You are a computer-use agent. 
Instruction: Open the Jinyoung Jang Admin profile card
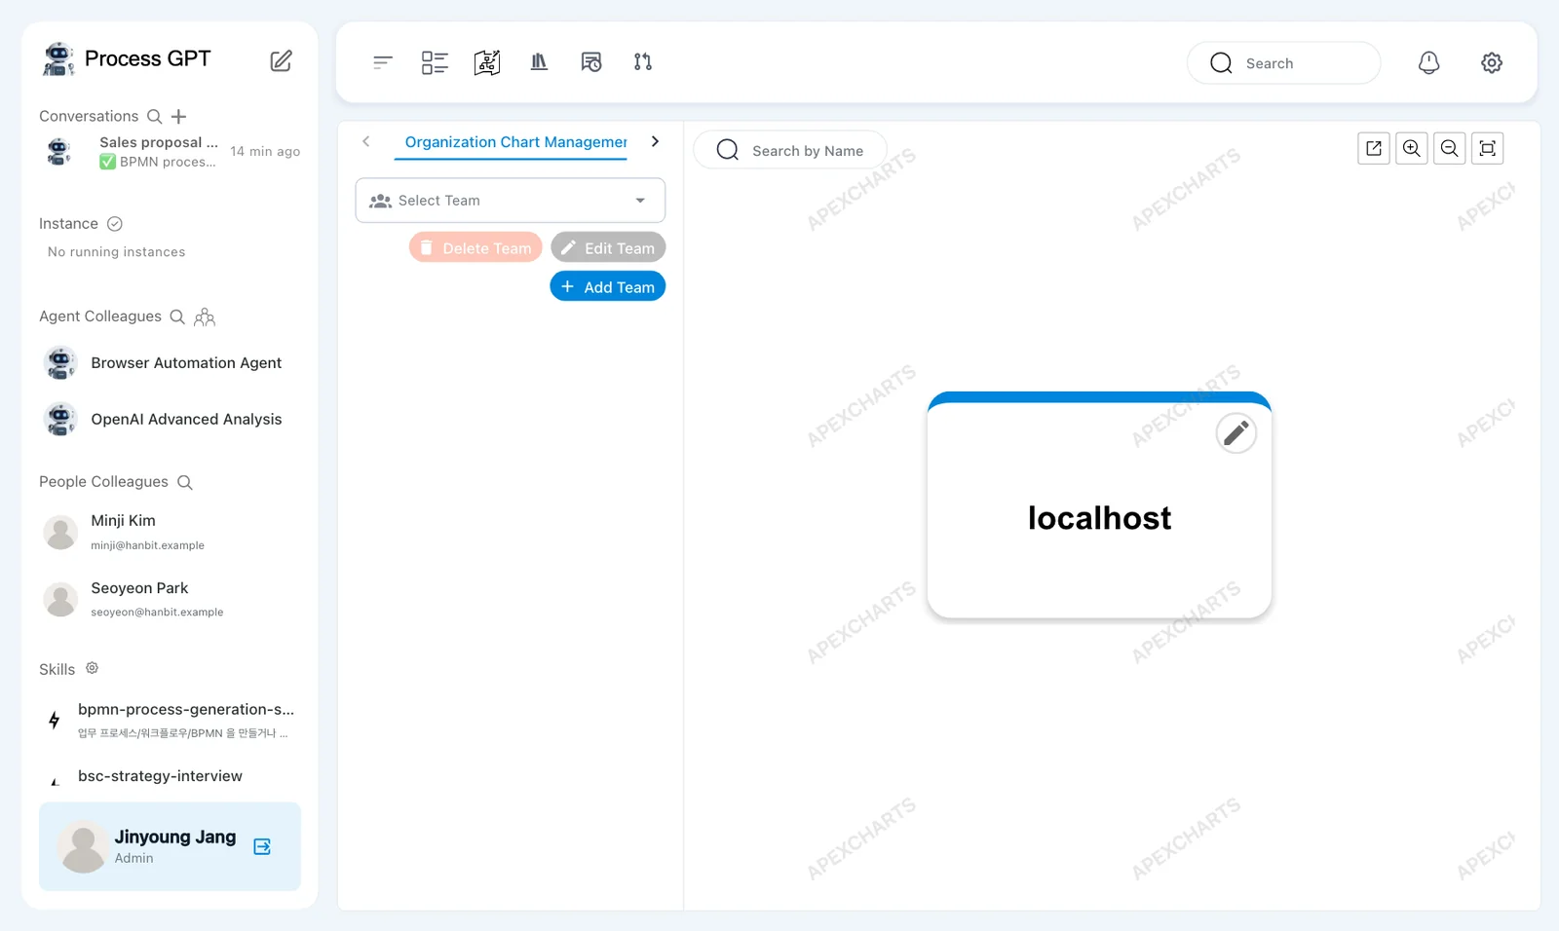[x=170, y=846]
